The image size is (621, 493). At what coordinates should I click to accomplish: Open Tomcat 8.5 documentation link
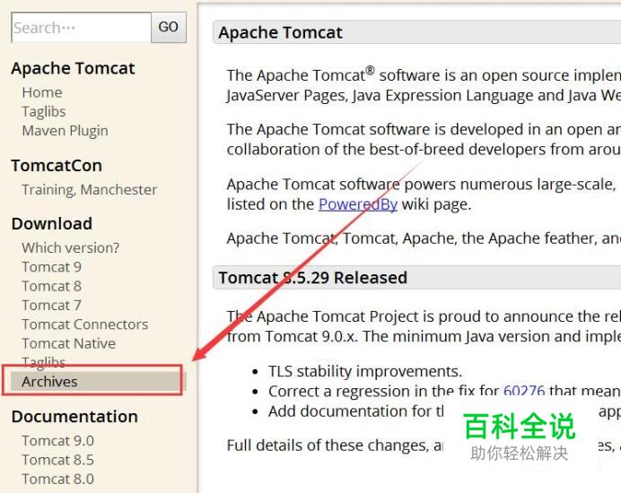coord(57,460)
